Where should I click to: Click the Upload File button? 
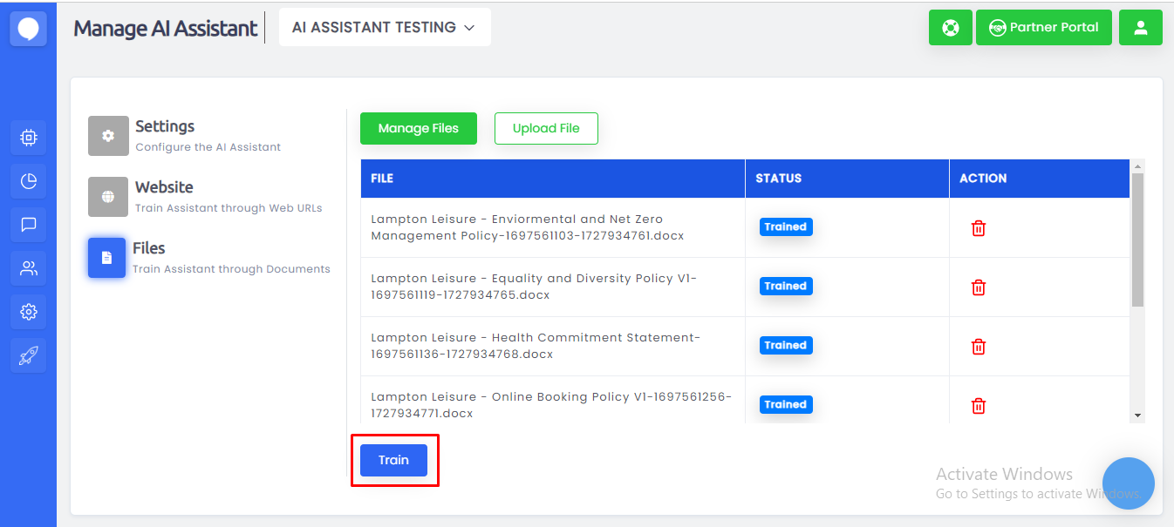(x=546, y=128)
